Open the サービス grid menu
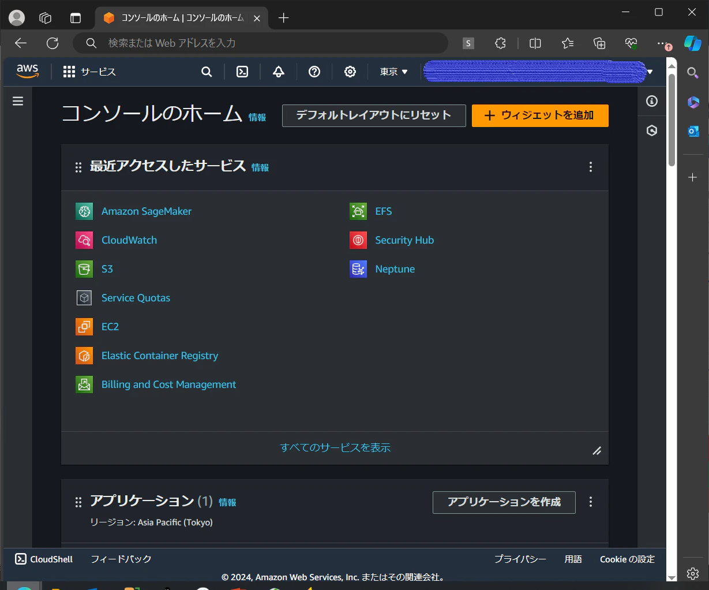This screenshot has height=590, width=709. (x=89, y=72)
